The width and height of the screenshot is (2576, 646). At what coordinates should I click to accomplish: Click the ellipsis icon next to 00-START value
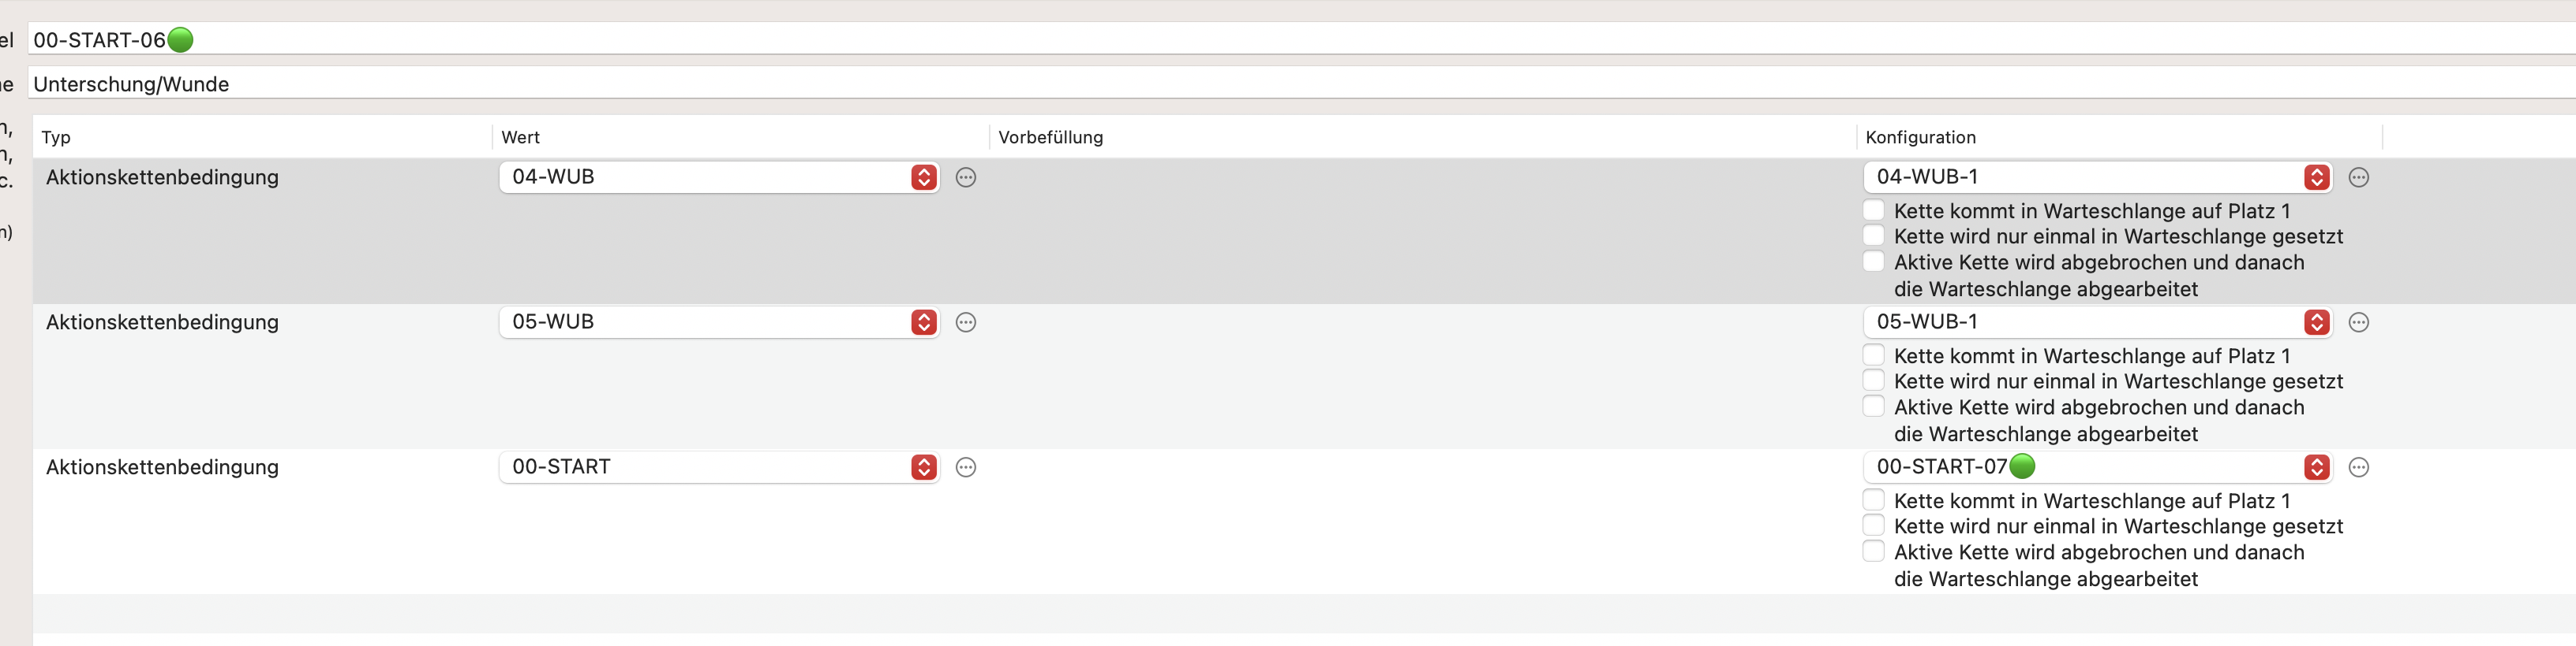[965, 467]
